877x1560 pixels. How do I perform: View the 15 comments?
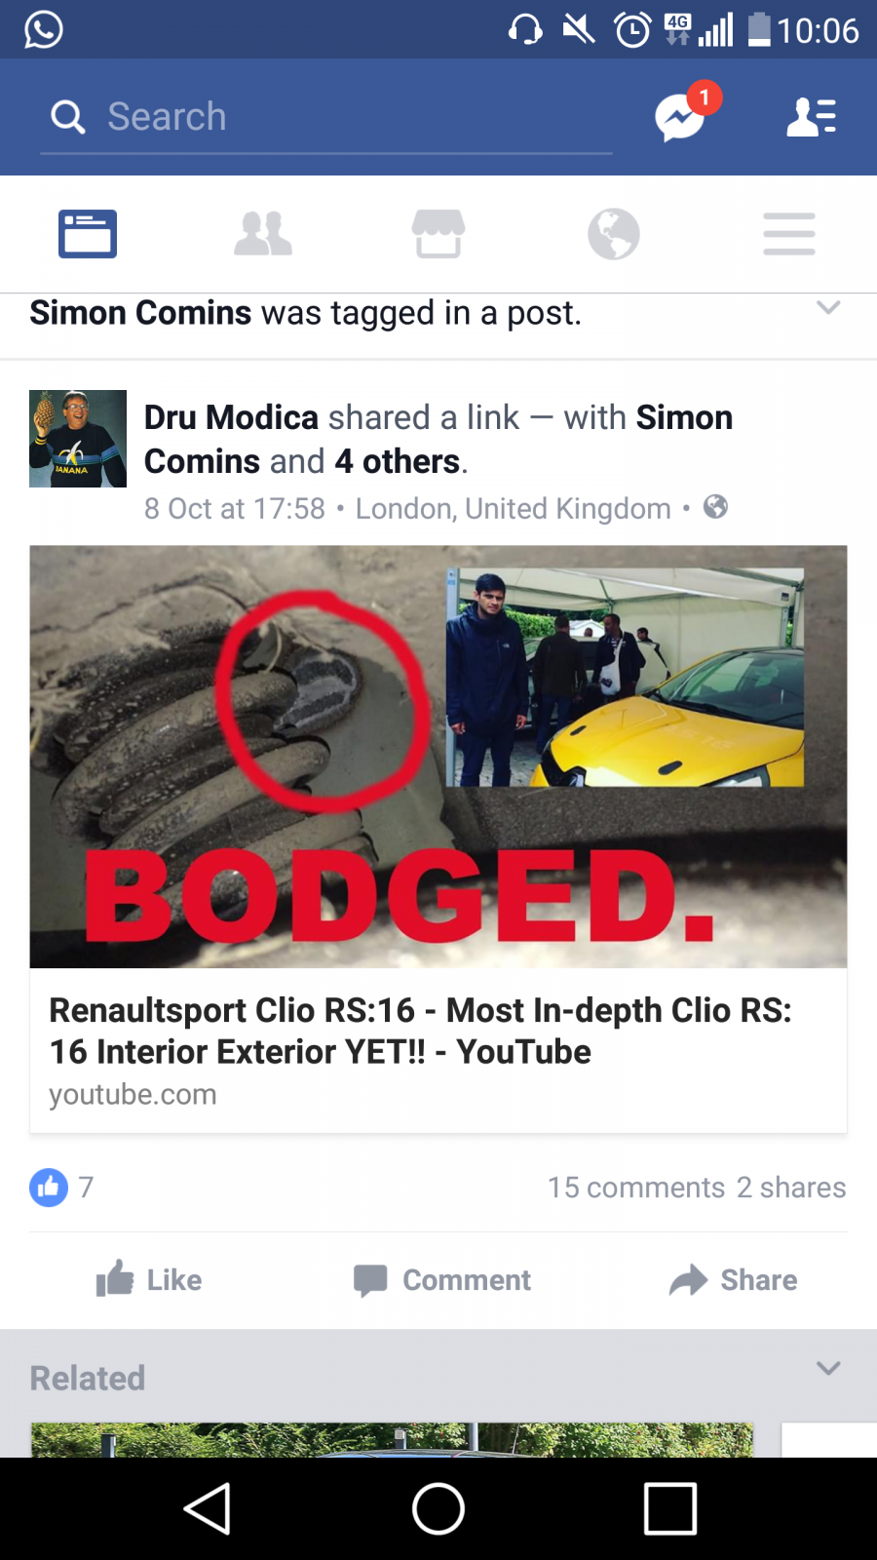click(x=636, y=1188)
